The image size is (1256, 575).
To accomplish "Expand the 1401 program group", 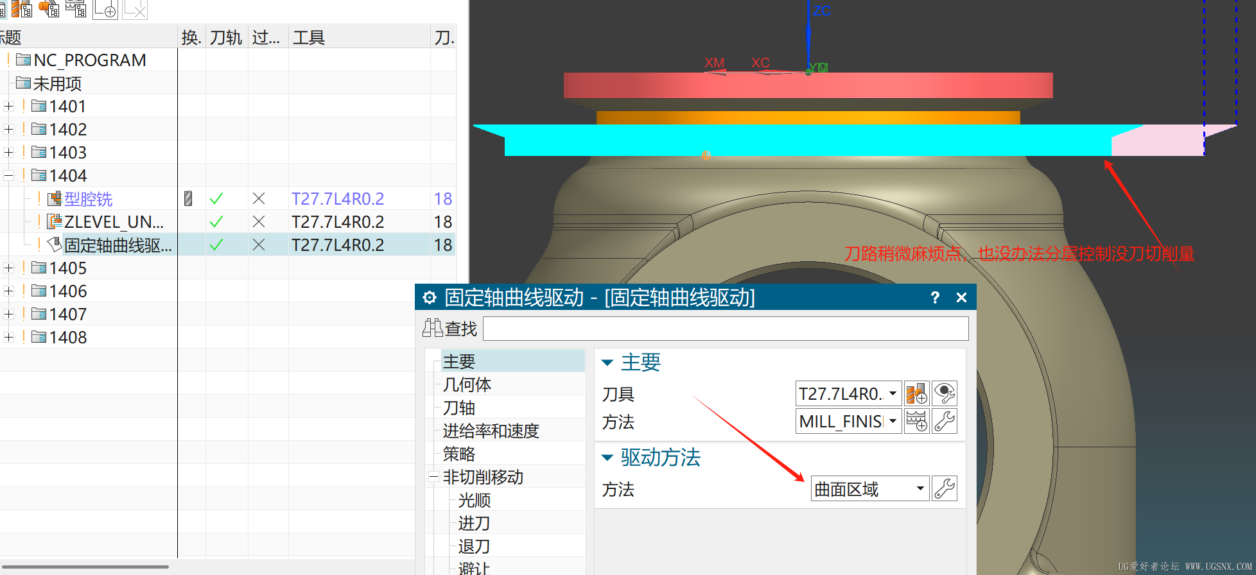I will [8, 106].
